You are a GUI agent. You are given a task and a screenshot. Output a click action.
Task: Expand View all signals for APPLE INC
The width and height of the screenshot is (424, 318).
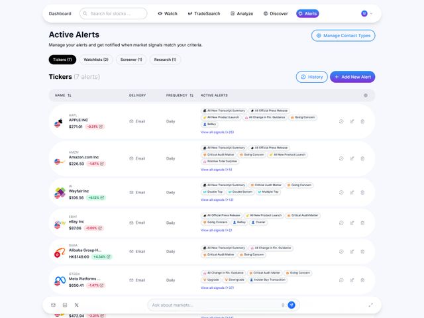pyautogui.click(x=217, y=132)
